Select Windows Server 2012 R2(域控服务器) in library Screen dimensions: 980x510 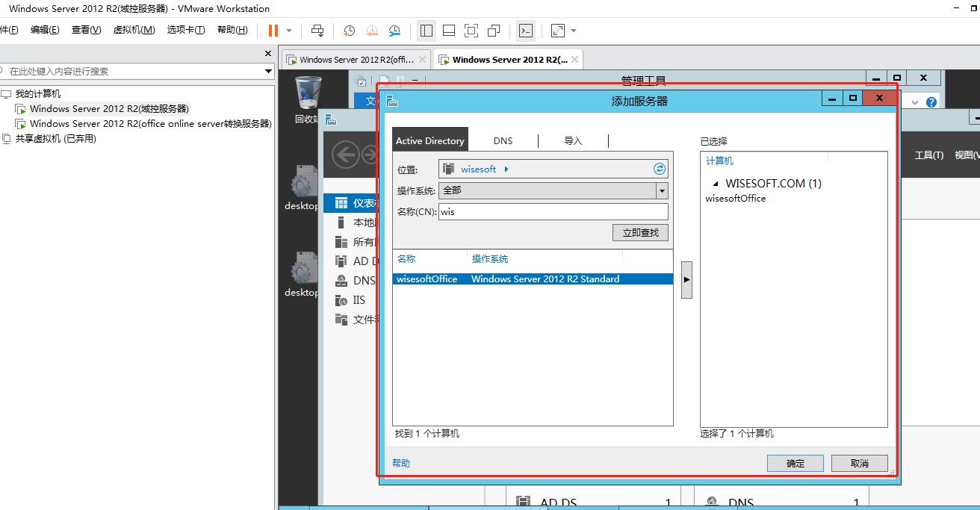(109, 109)
